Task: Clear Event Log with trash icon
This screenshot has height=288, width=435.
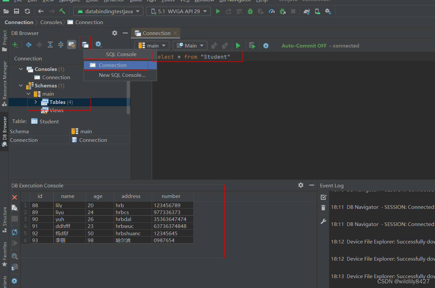Action: pyautogui.click(x=323, y=208)
